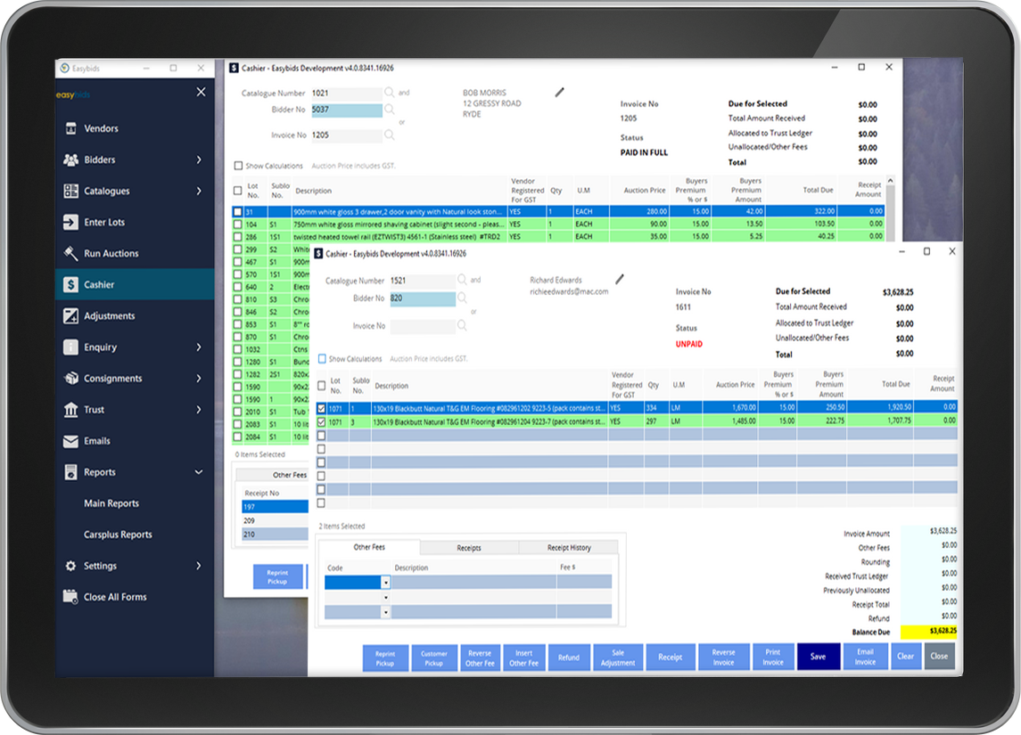Expand the Catalogues submenu
The width and height of the screenshot is (1021, 735).
coord(199,191)
